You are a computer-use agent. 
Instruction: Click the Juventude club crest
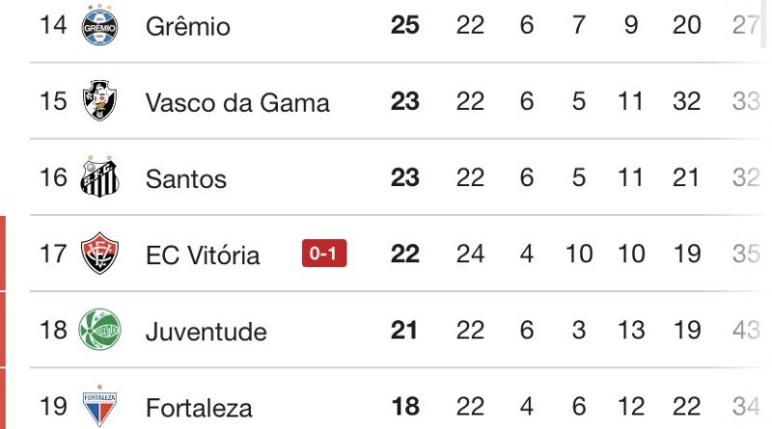click(x=99, y=330)
